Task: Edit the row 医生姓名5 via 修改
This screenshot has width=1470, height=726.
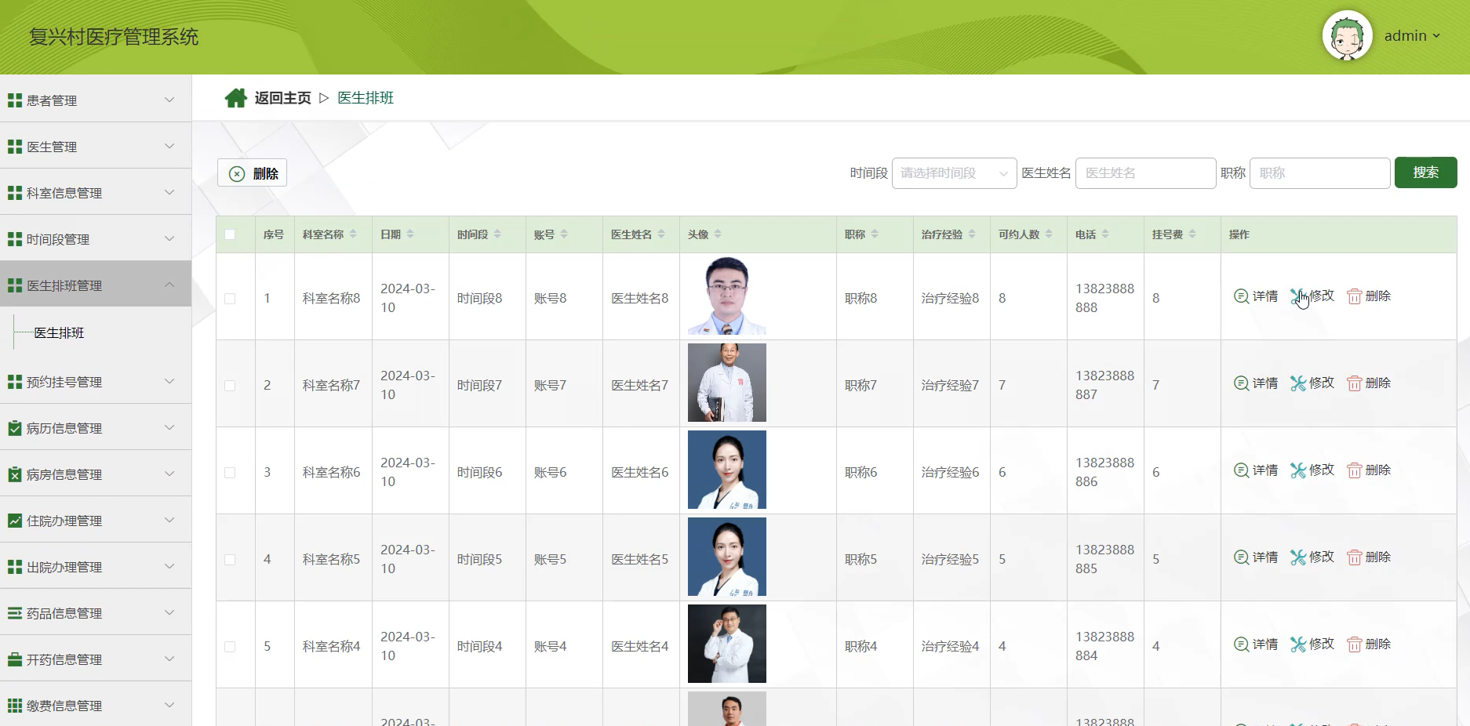Action: [x=1312, y=557]
